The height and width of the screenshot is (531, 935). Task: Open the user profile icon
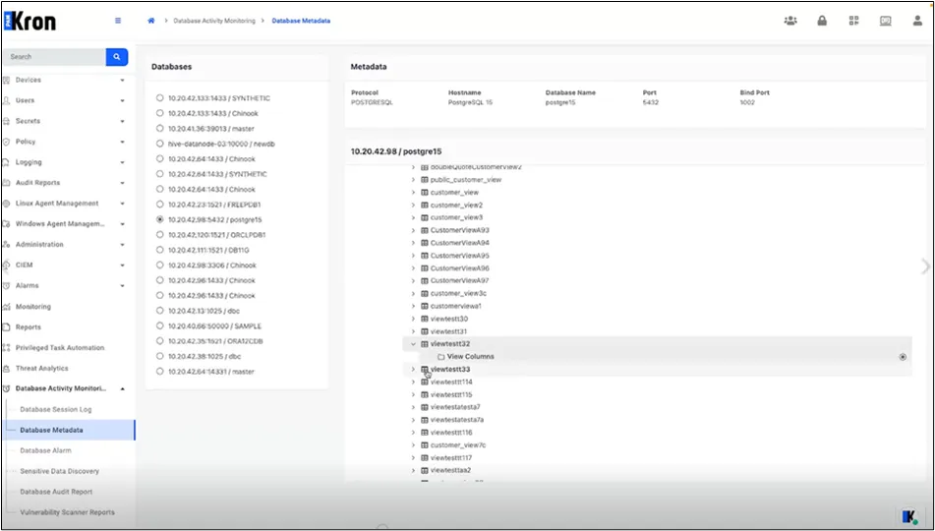point(917,21)
